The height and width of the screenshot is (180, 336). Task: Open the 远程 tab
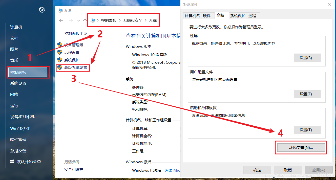(x=252, y=15)
